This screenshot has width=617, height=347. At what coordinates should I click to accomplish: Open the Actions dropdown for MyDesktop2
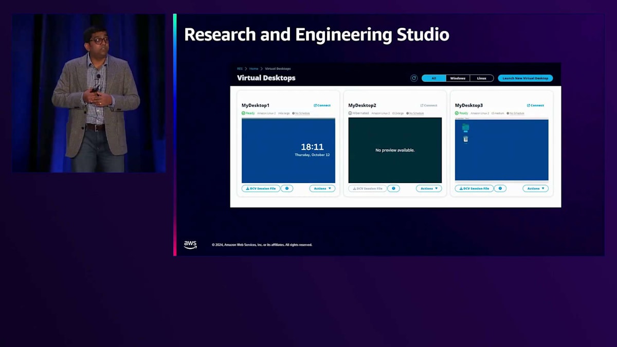pos(429,189)
